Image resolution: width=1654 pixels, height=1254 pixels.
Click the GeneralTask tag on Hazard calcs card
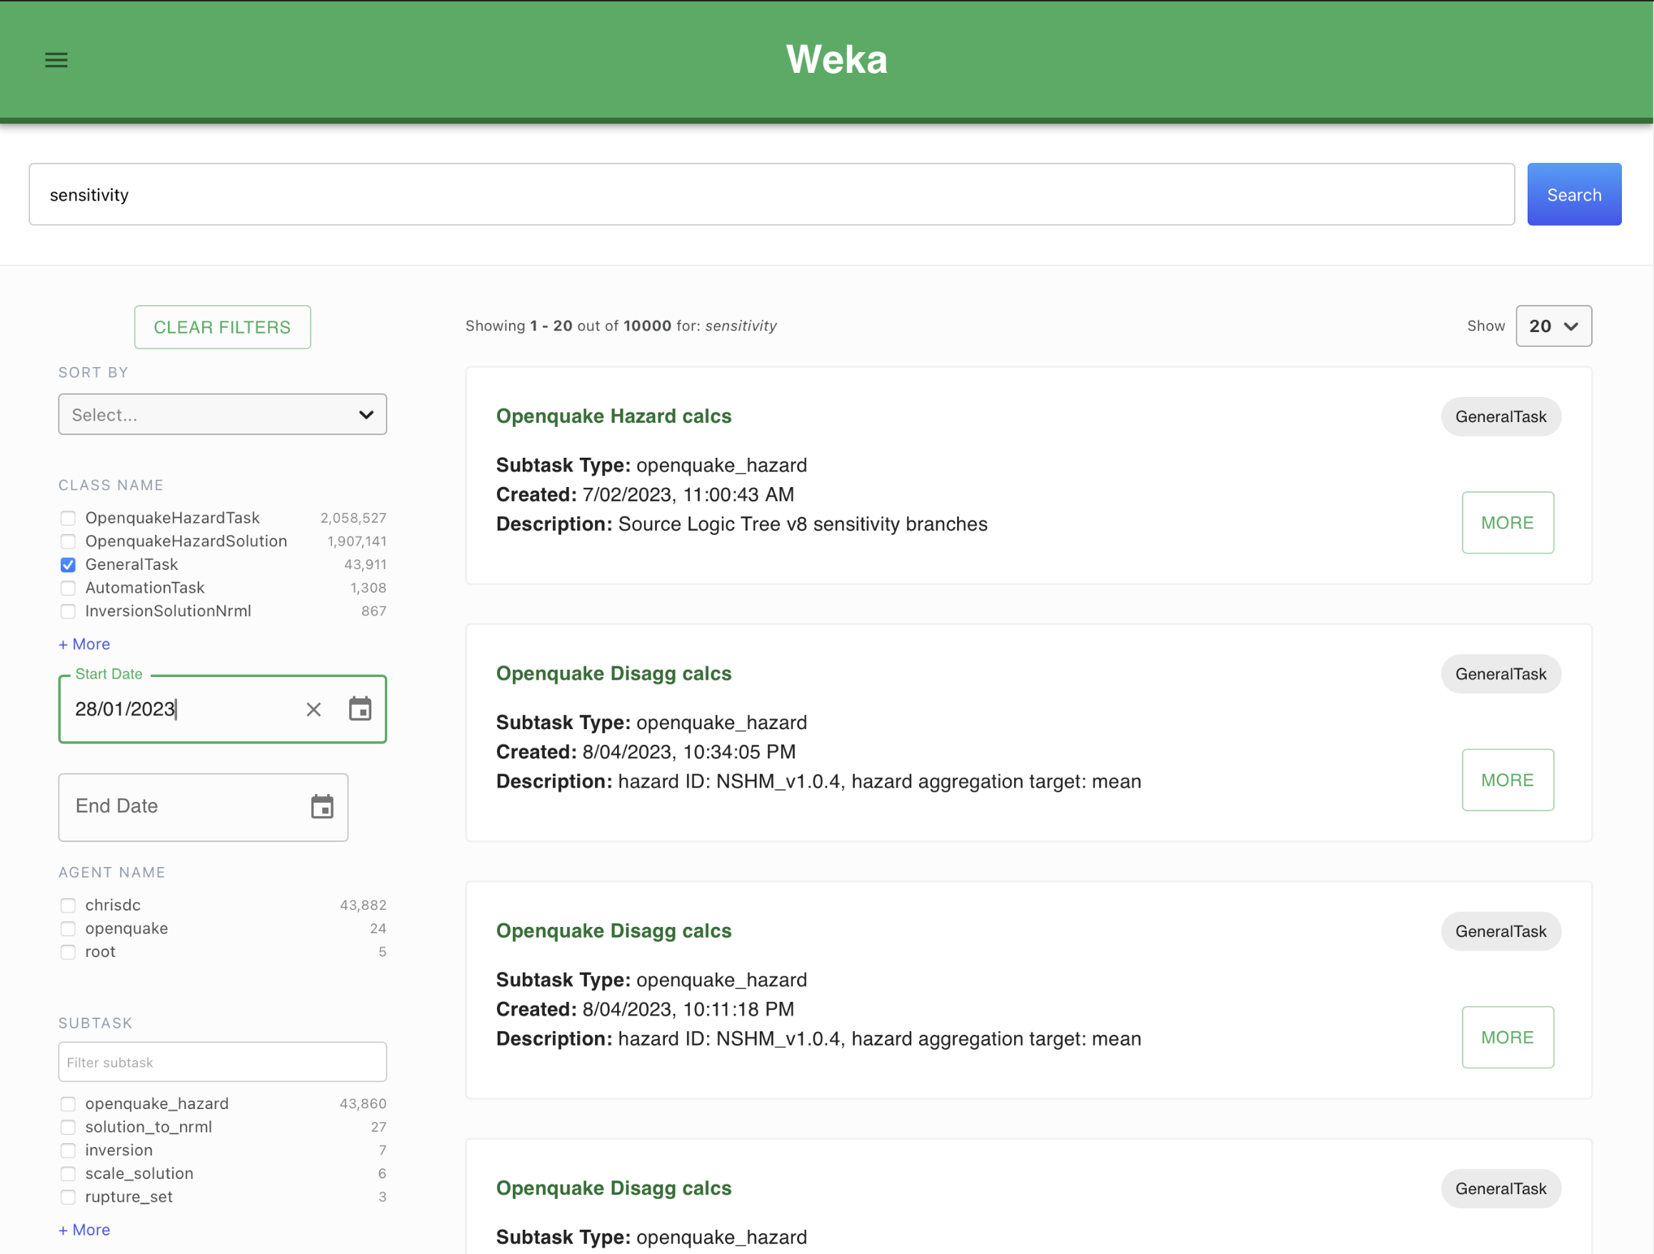tap(1500, 416)
